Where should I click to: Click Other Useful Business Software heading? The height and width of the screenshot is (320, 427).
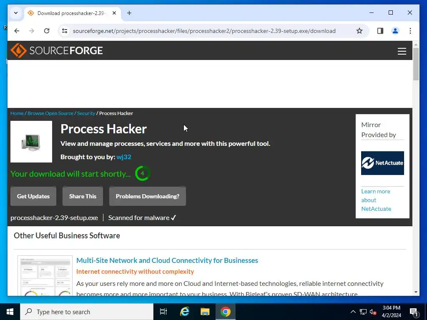point(67,236)
